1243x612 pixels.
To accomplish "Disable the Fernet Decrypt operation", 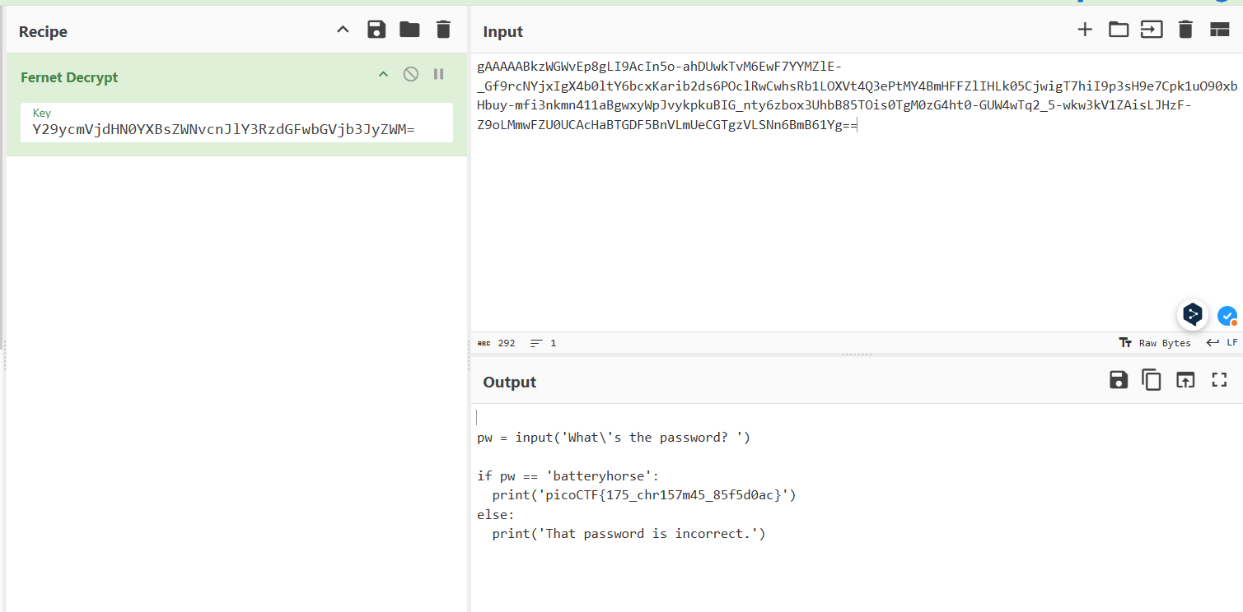I will (x=410, y=75).
